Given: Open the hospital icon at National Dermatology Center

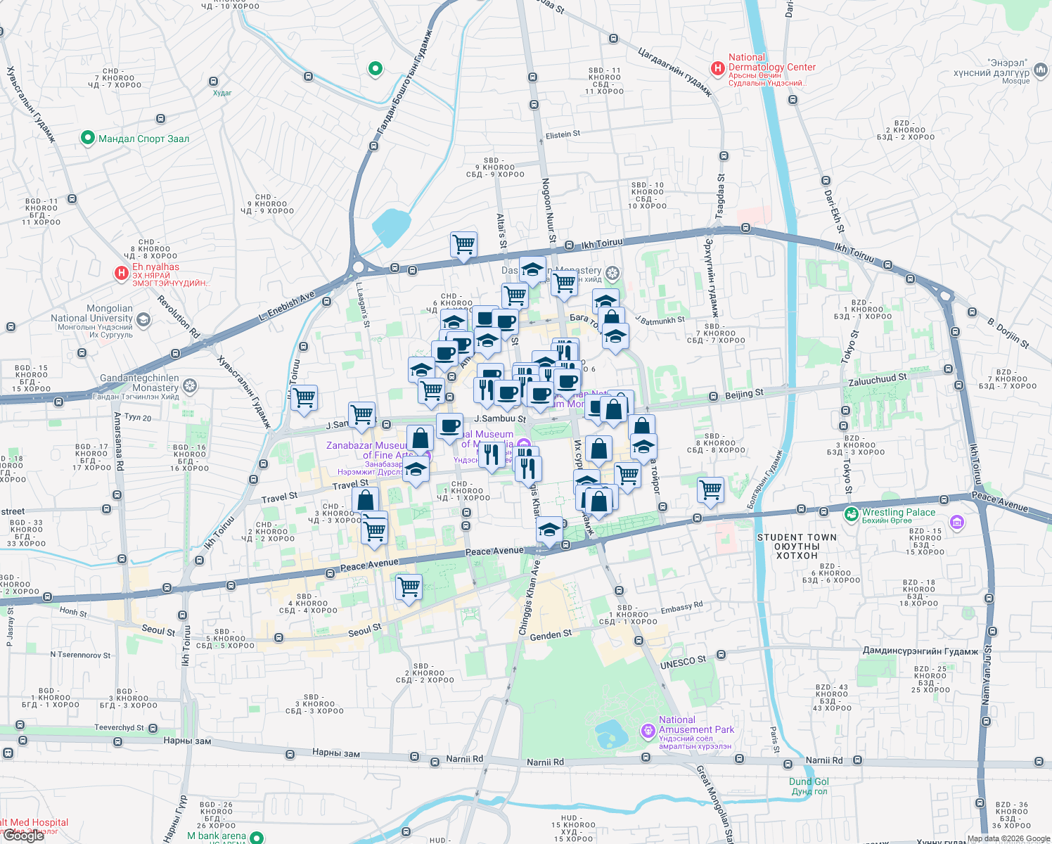Looking at the screenshot, I should [717, 67].
